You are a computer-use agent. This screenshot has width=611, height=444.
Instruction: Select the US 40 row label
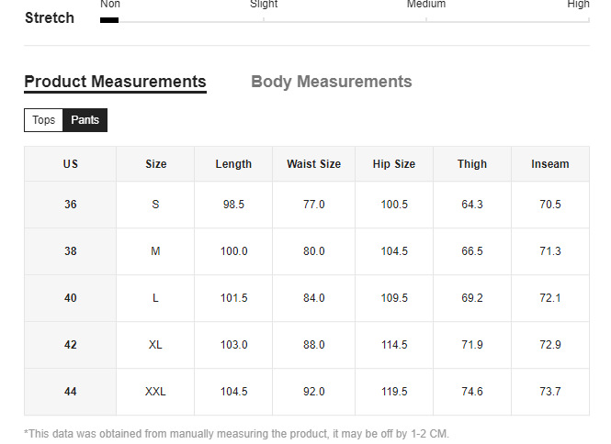(70, 298)
